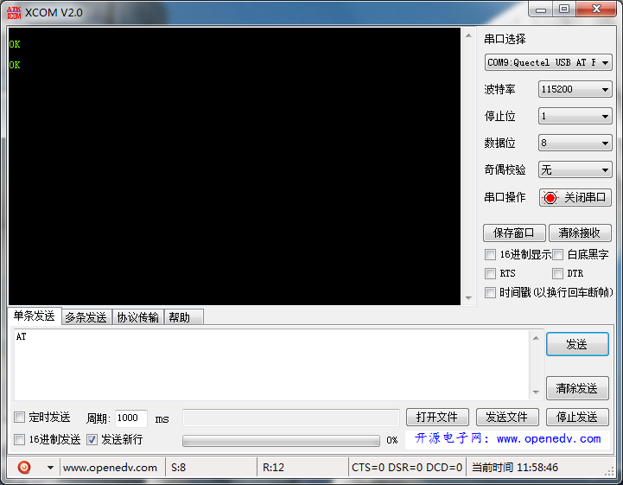This screenshot has width=623, height=485.
Task: Open the status bar dropdown arrow
Action: tap(50, 468)
